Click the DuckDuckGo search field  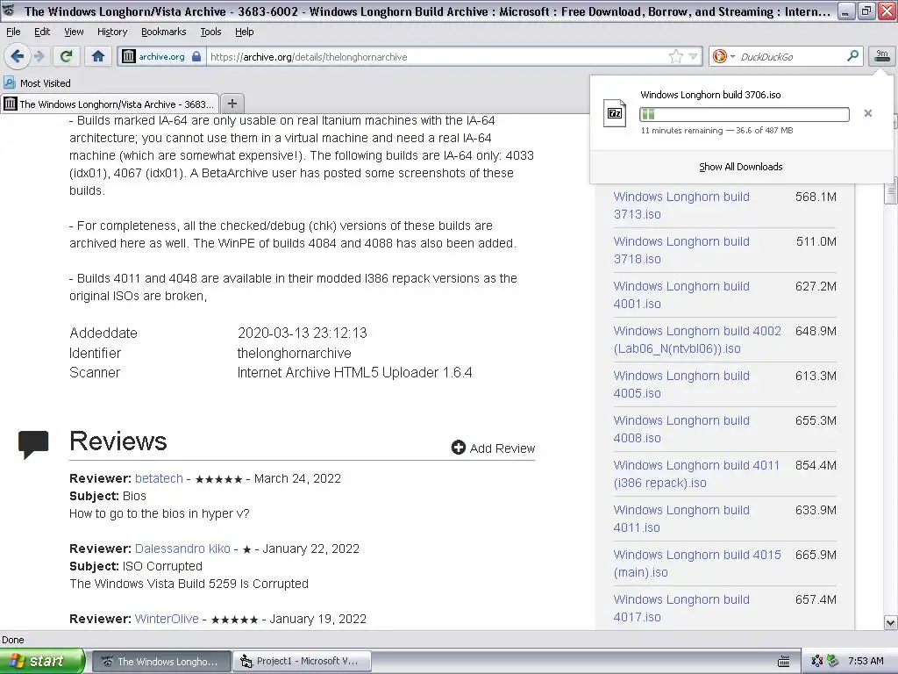(x=790, y=56)
